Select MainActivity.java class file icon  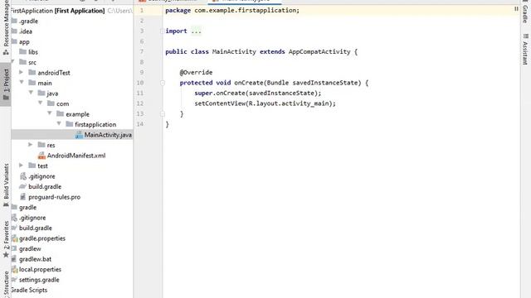tap(79, 135)
